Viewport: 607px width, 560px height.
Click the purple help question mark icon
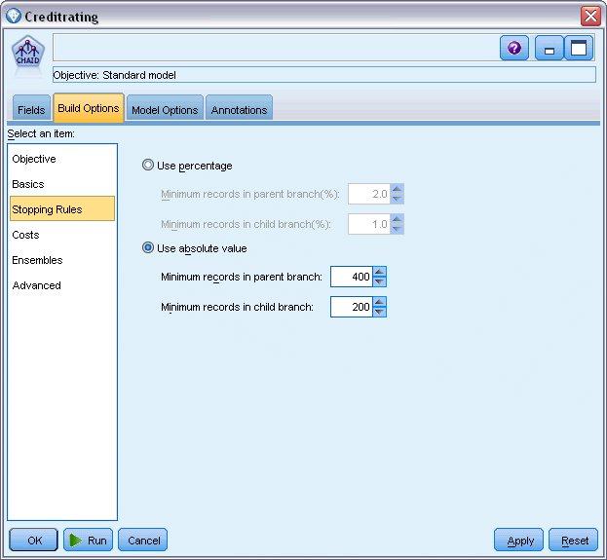[x=513, y=48]
